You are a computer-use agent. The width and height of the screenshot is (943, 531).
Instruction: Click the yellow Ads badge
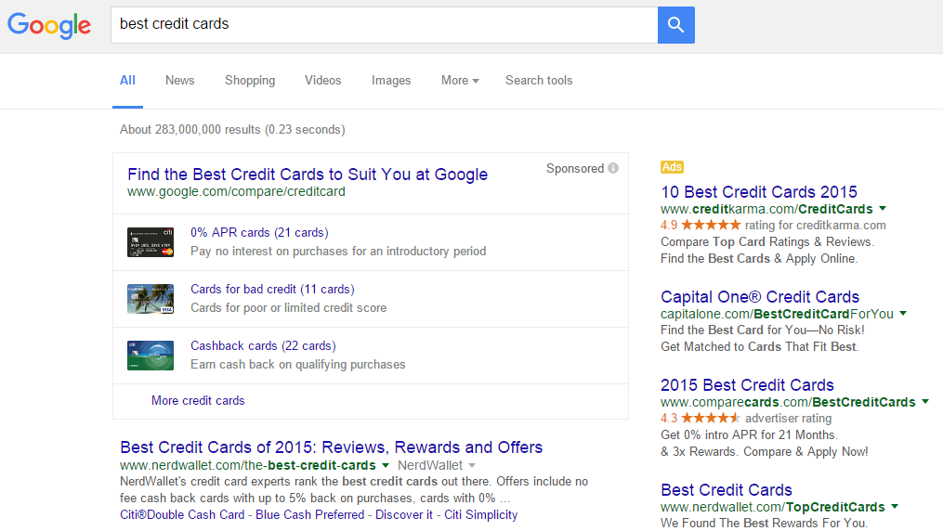[672, 167]
